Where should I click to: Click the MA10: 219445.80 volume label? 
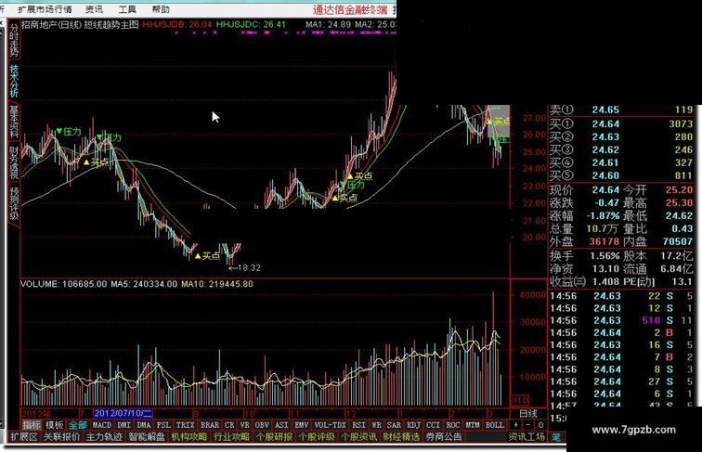coord(217,284)
